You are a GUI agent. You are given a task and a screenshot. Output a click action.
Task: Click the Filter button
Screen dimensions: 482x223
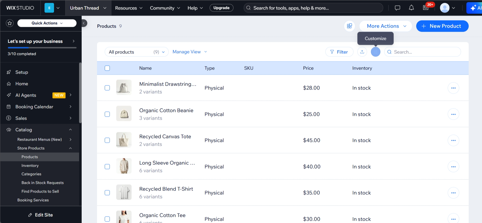(339, 52)
